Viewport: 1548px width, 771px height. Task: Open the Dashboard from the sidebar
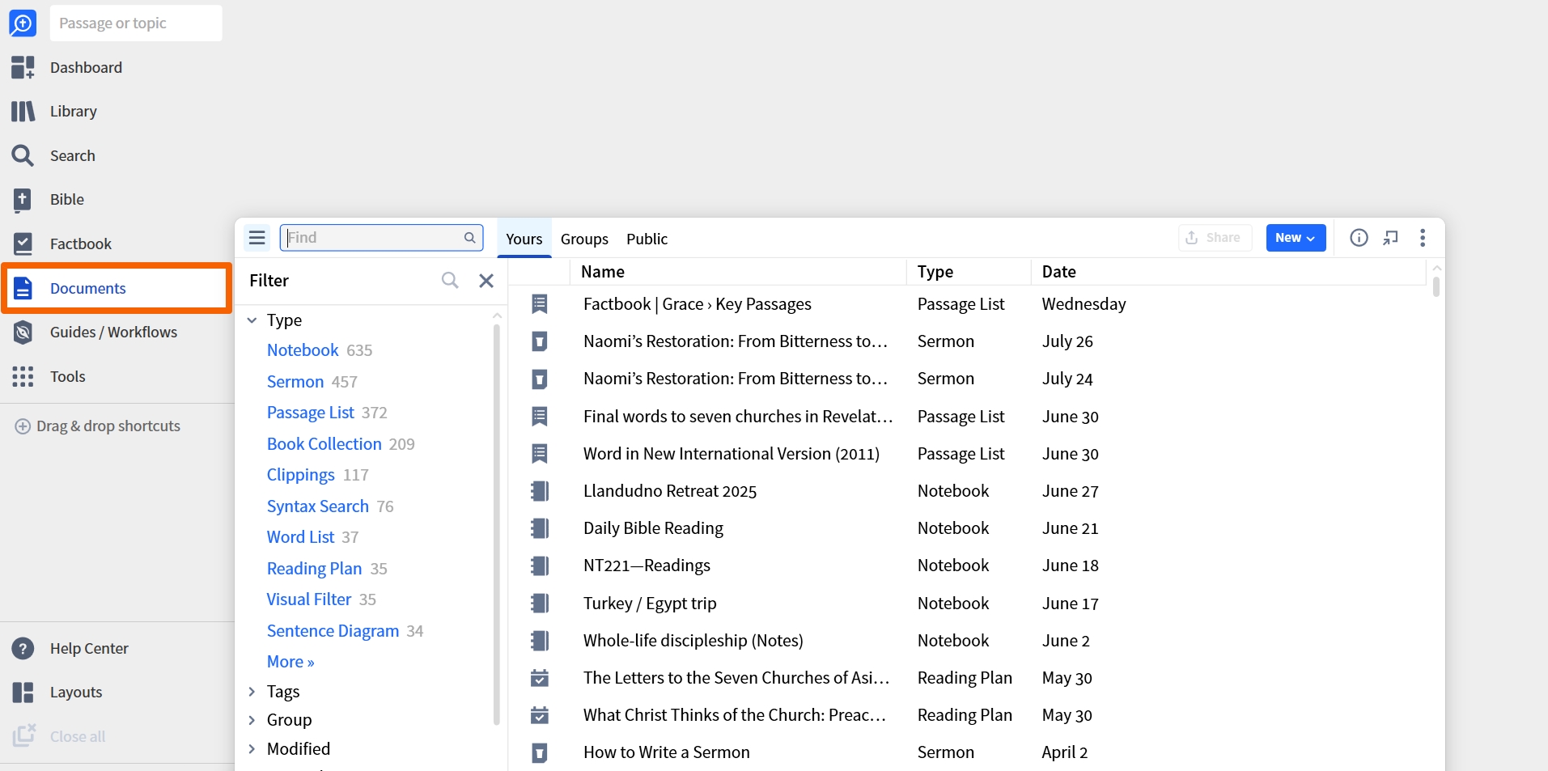point(86,67)
